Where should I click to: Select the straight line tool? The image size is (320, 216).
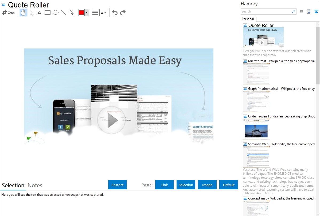click(x=64, y=13)
